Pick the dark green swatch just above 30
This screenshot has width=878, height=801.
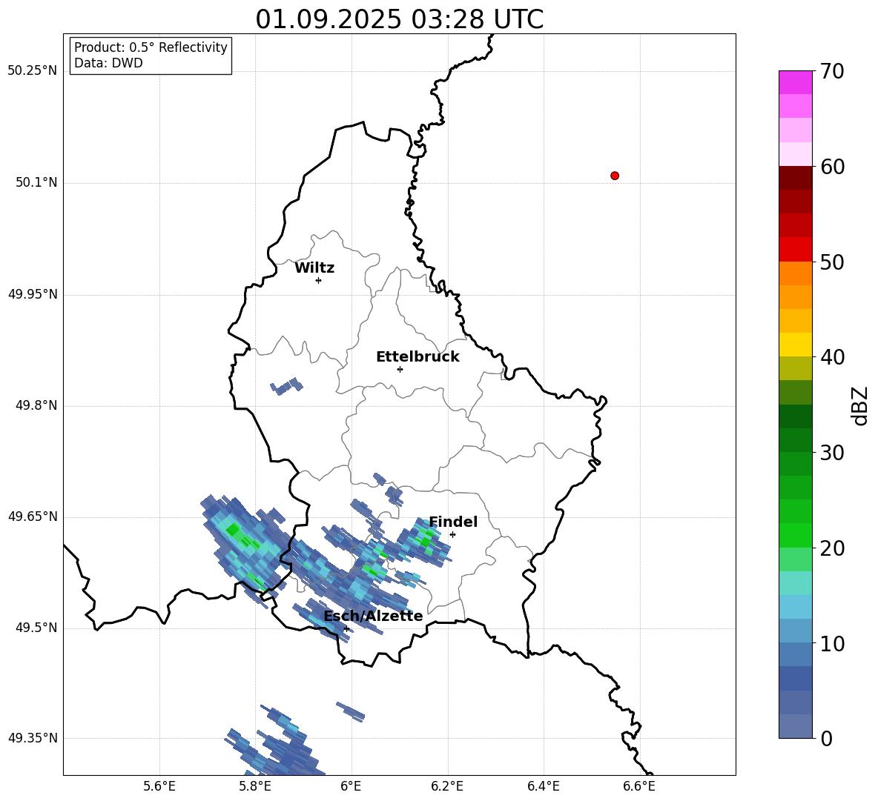click(x=796, y=440)
